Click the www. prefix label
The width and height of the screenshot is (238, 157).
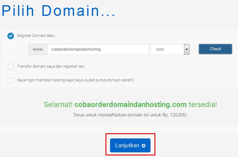point(38,49)
